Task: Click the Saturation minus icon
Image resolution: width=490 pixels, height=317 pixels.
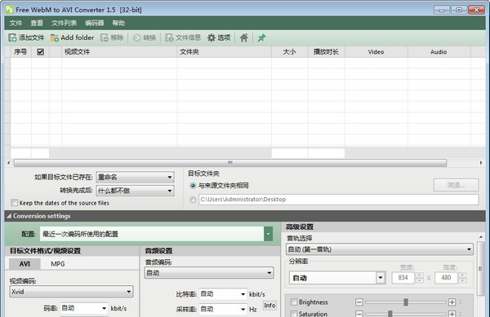Action: click(359, 314)
